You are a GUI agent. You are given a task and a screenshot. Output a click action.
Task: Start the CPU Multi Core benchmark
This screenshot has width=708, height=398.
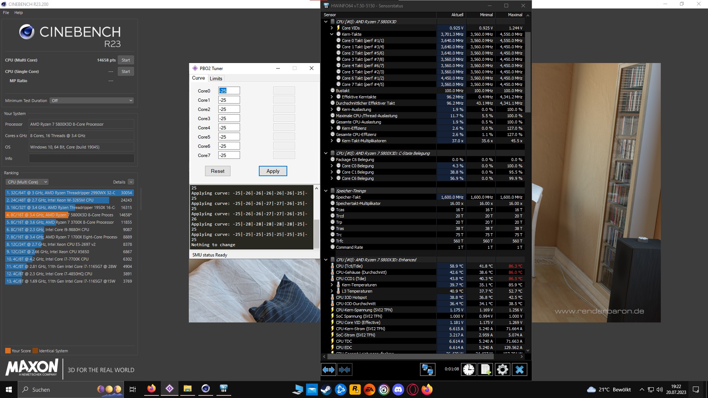pos(125,60)
